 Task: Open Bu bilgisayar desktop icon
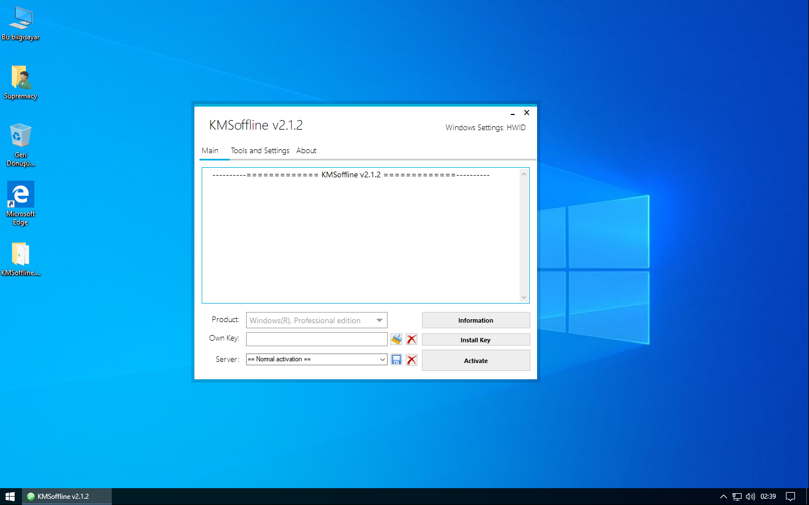click(21, 24)
